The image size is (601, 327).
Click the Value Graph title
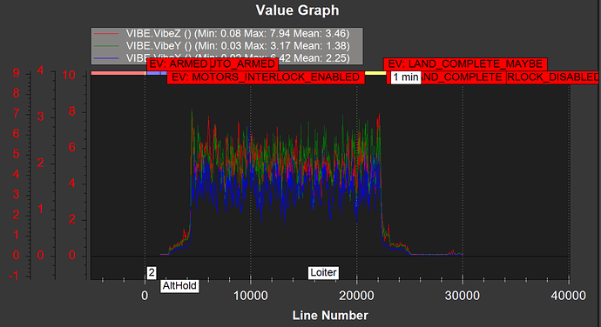click(297, 10)
